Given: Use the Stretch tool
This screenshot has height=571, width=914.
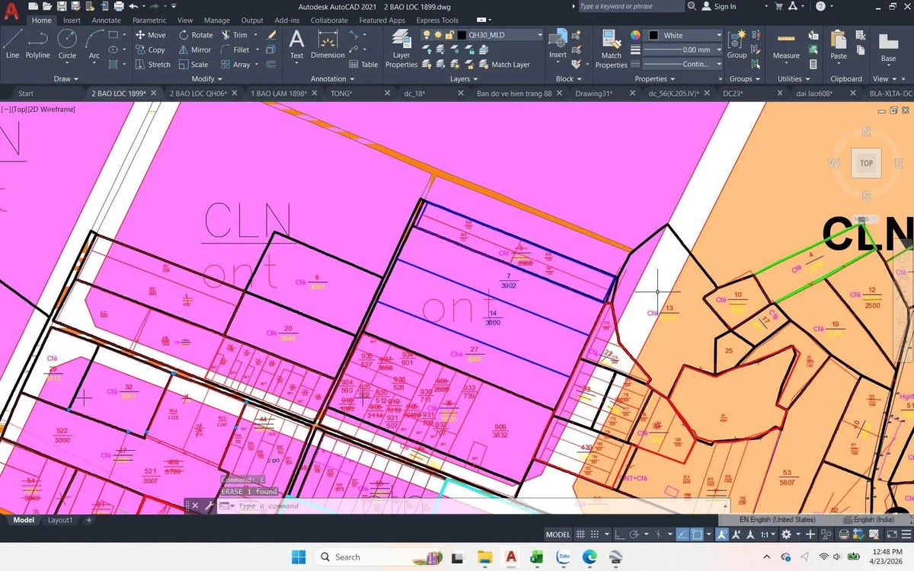Looking at the screenshot, I should [152, 65].
